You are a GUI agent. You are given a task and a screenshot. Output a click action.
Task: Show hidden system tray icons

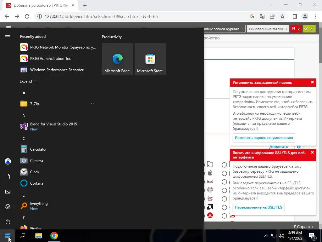(x=266, y=236)
